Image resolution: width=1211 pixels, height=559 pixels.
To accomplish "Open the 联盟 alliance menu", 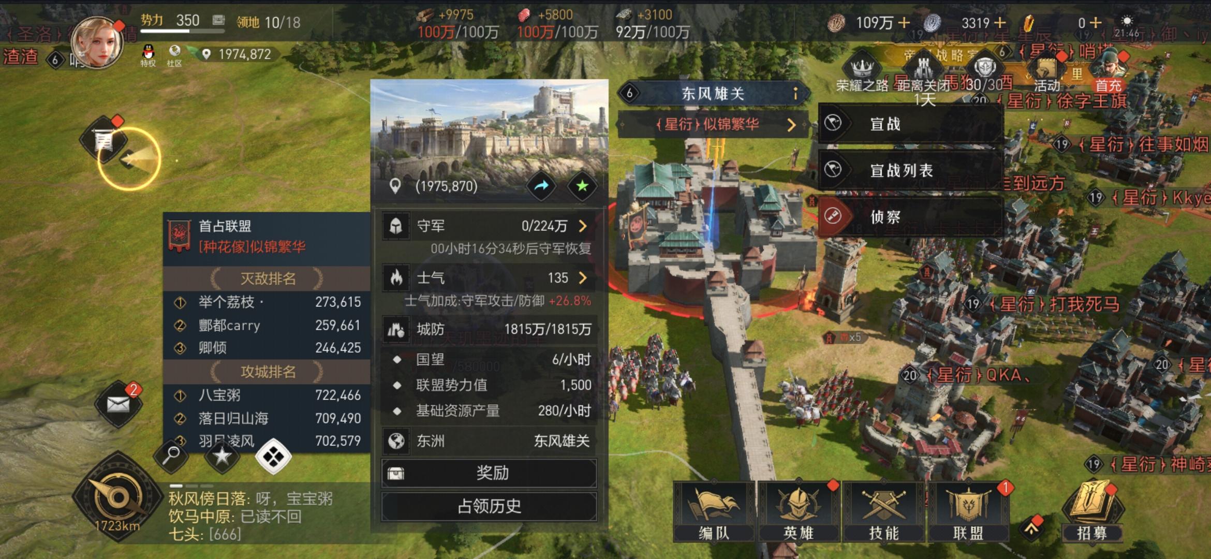I will [x=968, y=511].
